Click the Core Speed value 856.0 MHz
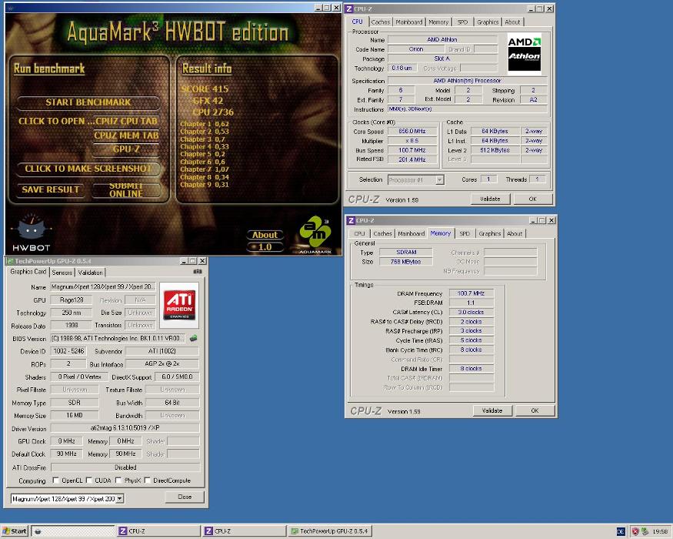This screenshot has height=539, width=673. [x=412, y=131]
